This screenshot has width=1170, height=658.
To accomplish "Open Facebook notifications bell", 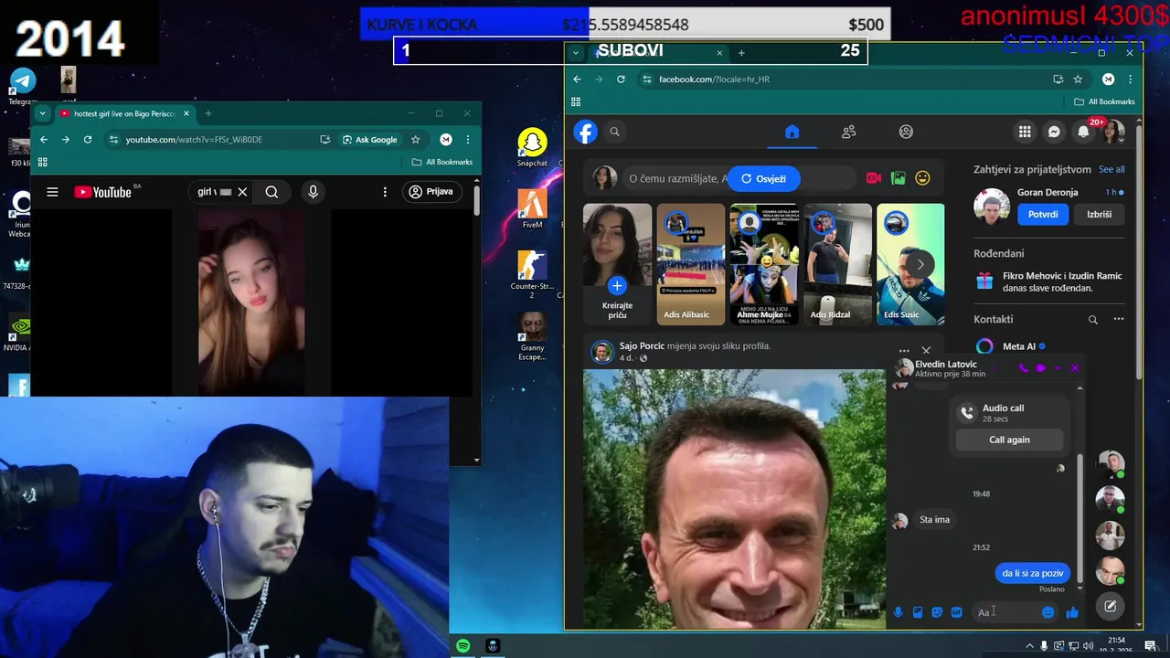I will (x=1083, y=132).
